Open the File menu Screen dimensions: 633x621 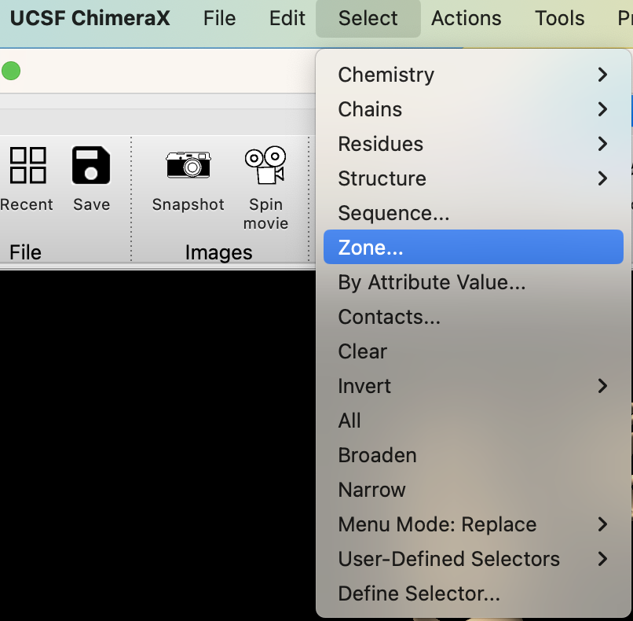(219, 18)
